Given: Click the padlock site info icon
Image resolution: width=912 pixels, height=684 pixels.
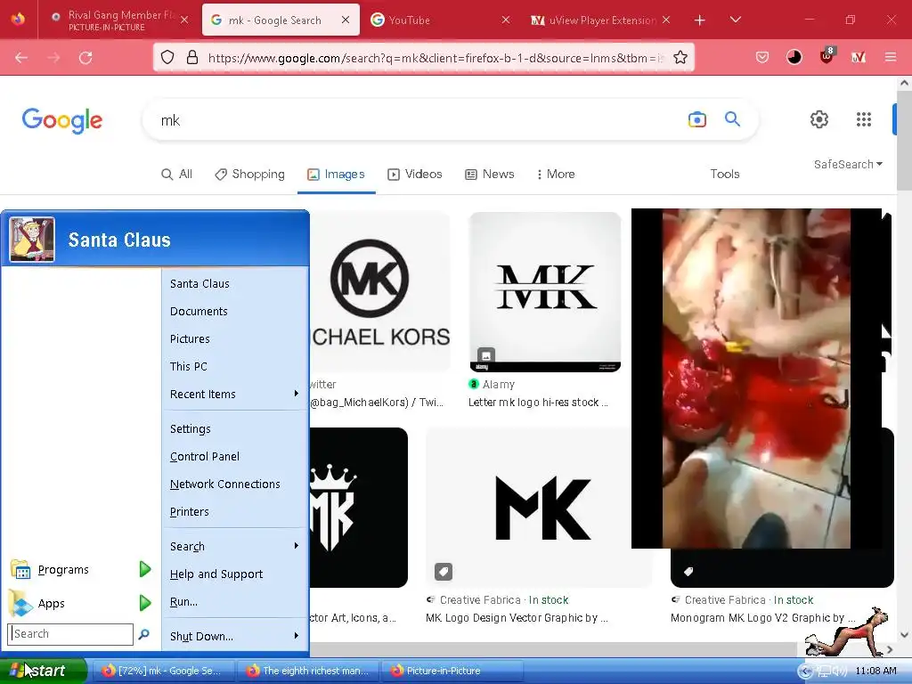Looking at the screenshot, I should (192, 58).
